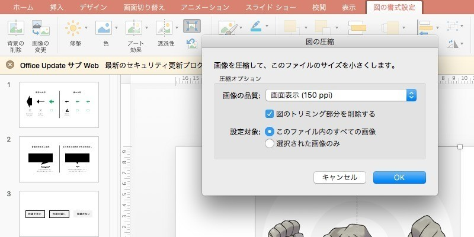Click the Office Update サブ Web text

[59, 65]
